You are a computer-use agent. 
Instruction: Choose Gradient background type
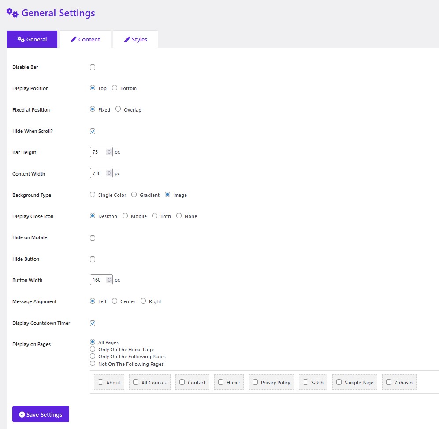coord(134,195)
